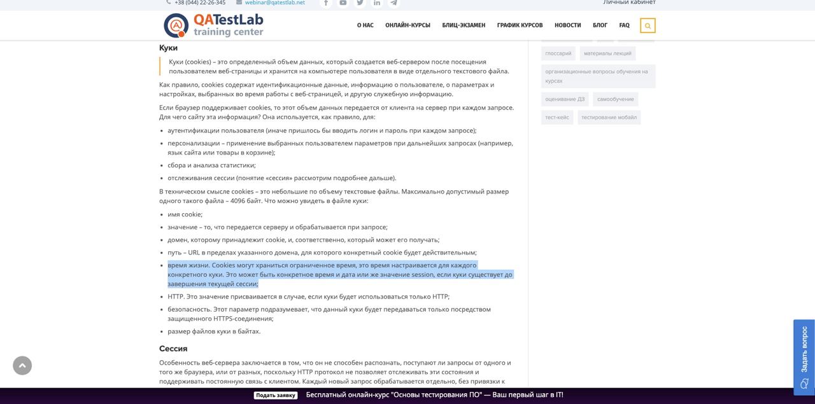Select the 'тестирование мобайл' tag
The width and height of the screenshot is (815, 404).
tap(609, 117)
